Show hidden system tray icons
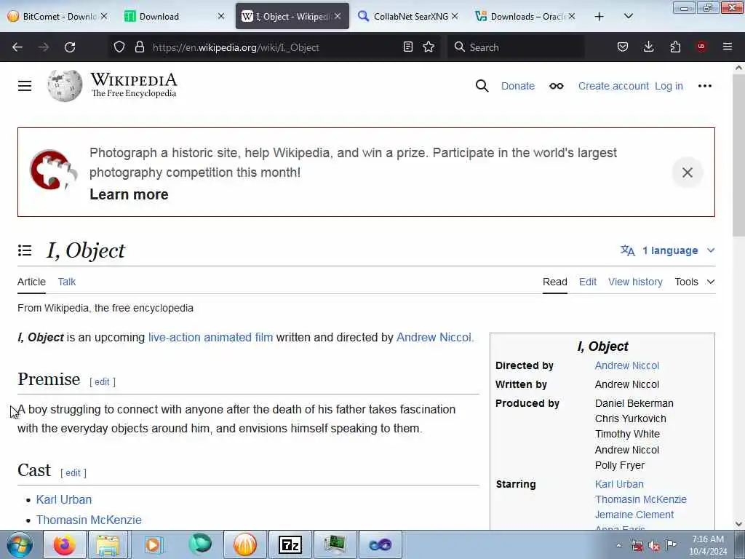This screenshot has height=559, width=745. click(618, 545)
